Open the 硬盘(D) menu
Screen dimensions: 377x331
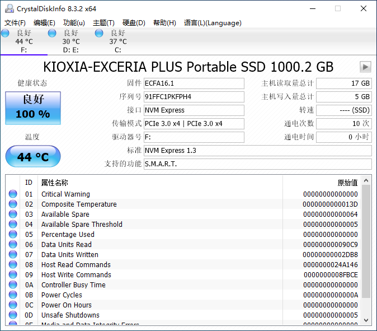click(x=134, y=23)
